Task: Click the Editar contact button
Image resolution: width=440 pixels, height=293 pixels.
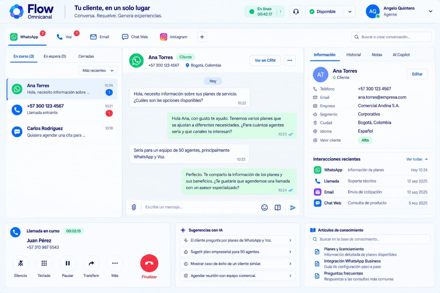Action: [x=417, y=74]
